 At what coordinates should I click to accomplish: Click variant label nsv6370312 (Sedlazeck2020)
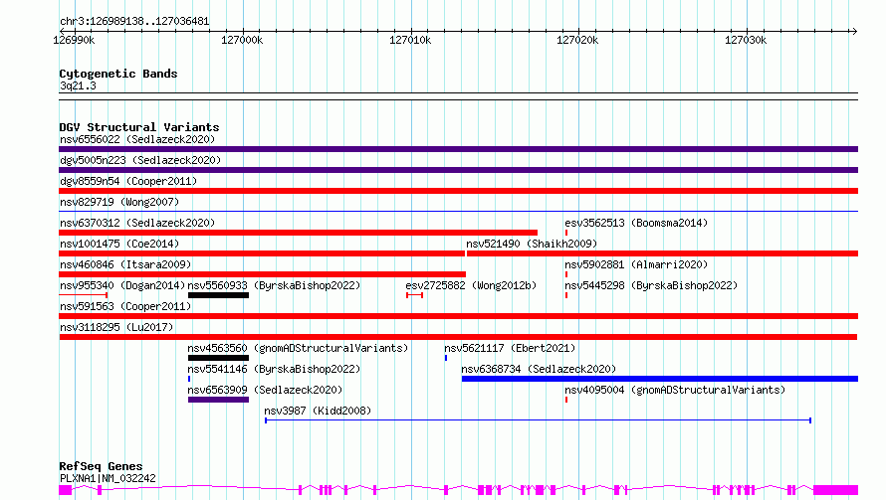pos(137,223)
